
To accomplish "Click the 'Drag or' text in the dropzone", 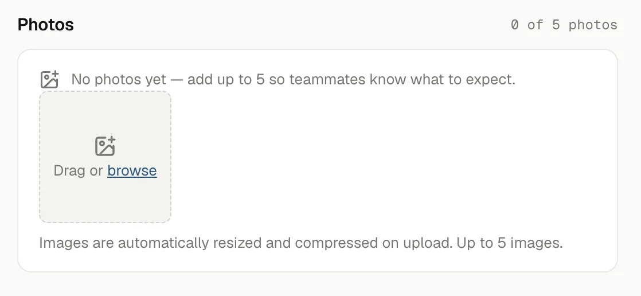I will 78,170.
